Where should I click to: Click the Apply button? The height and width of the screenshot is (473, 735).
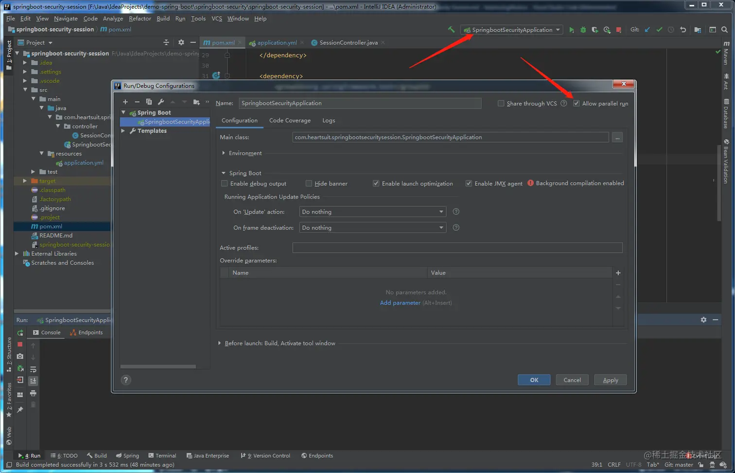tap(611, 380)
